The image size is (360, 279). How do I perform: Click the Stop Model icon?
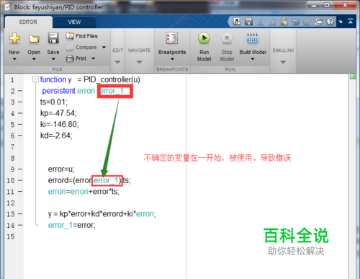pyautogui.click(x=227, y=38)
